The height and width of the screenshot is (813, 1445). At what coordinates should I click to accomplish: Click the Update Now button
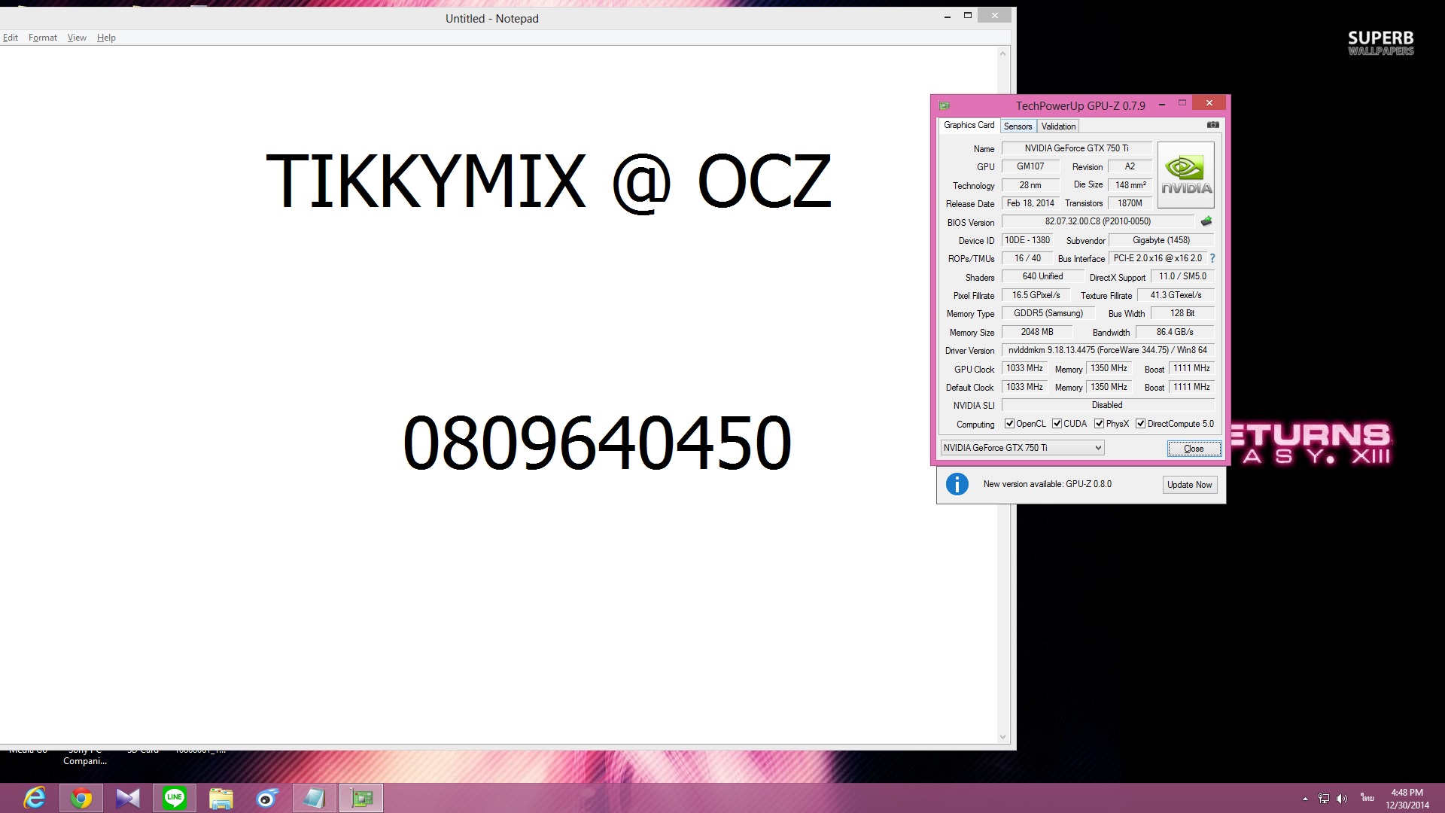(x=1189, y=485)
